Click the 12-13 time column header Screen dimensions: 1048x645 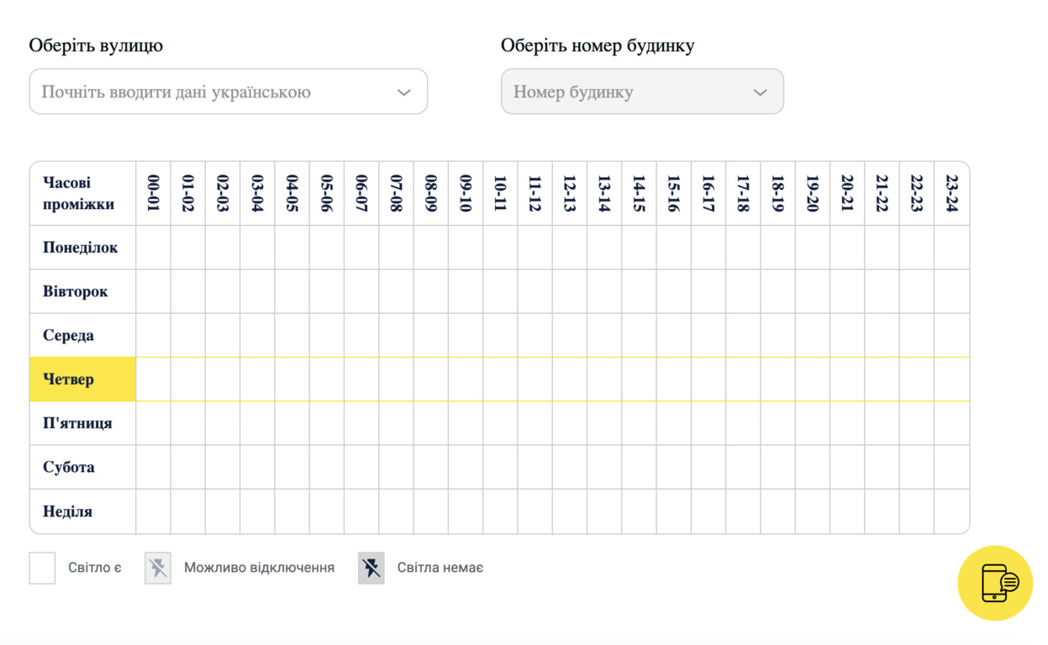[x=569, y=194]
